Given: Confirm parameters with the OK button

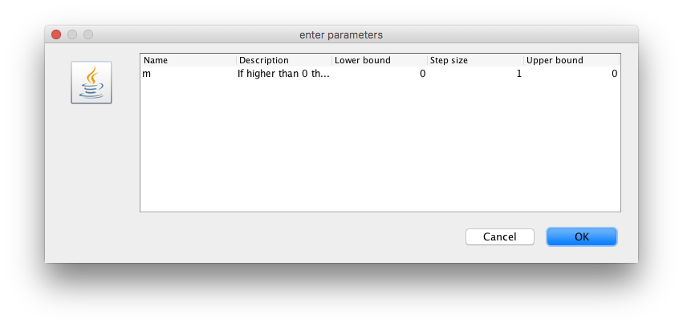Looking at the screenshot, I should tap(582, 237).
